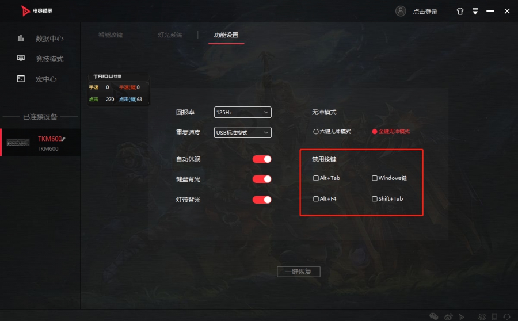Expand the 125Hz report rate dropdown
This screenshot has width=518, height=321.
pyautogui.click(x=243, y=112)
